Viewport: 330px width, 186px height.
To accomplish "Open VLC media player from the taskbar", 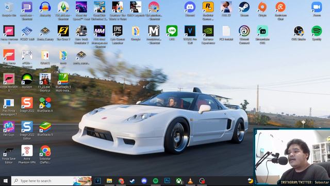I will (x=190, y=181).
